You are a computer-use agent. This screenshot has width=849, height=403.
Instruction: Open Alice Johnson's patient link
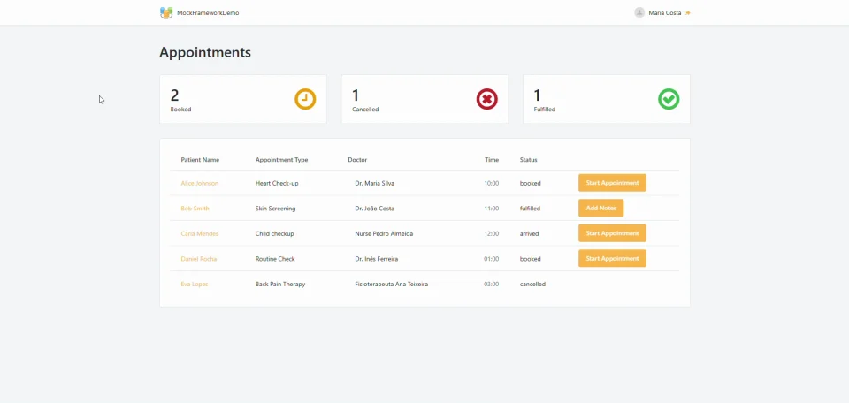199,183
